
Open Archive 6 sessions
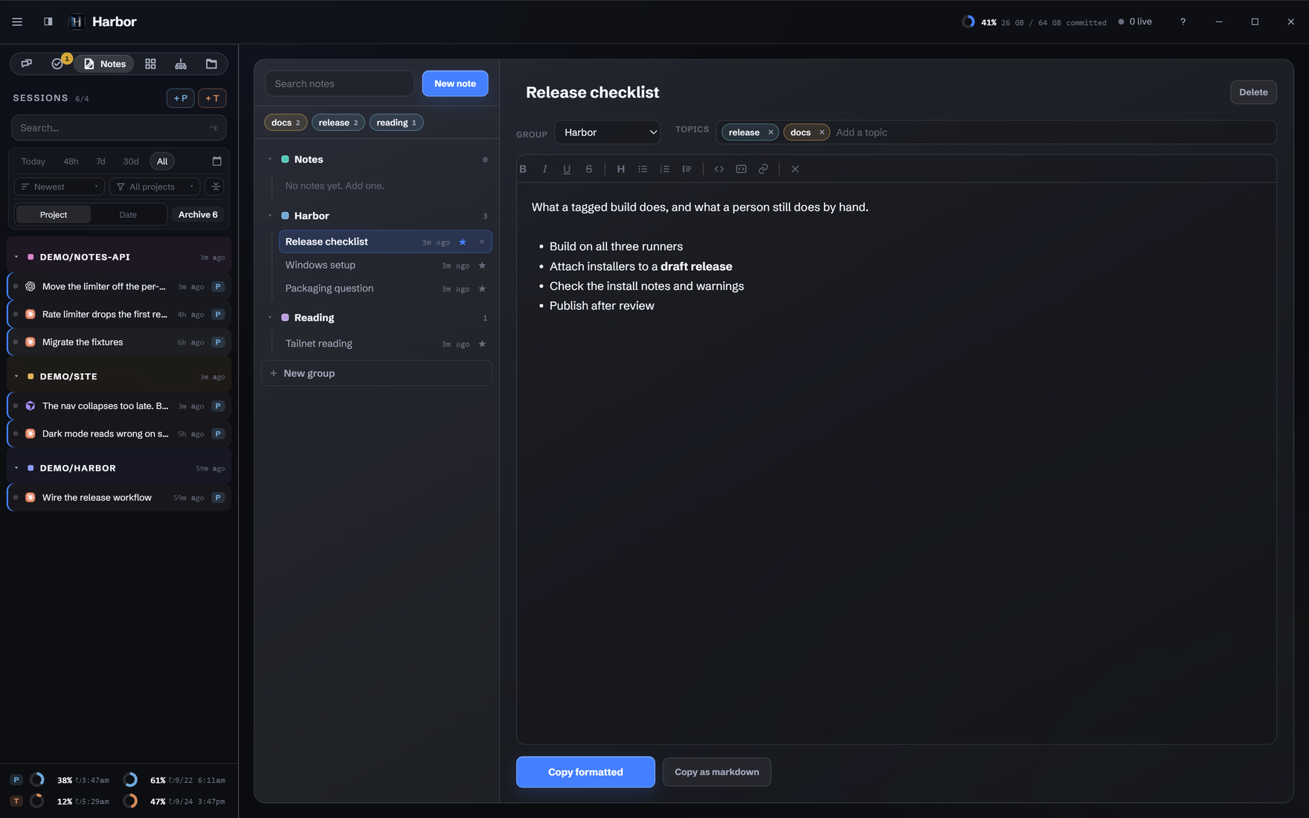pyautogui.click(x=198, y=215)
